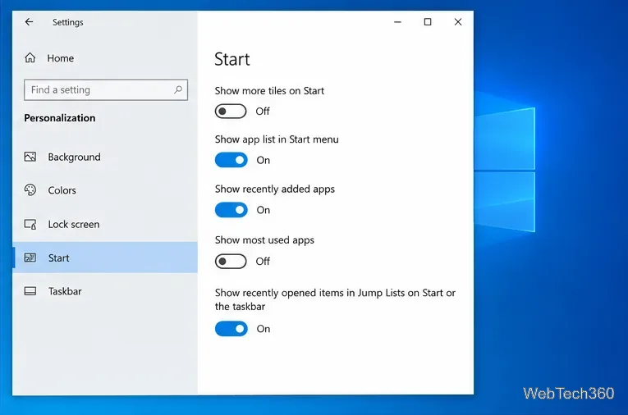The image size is (628, 415).
Task: Select the Start page in sidebar
Action: 105,258
